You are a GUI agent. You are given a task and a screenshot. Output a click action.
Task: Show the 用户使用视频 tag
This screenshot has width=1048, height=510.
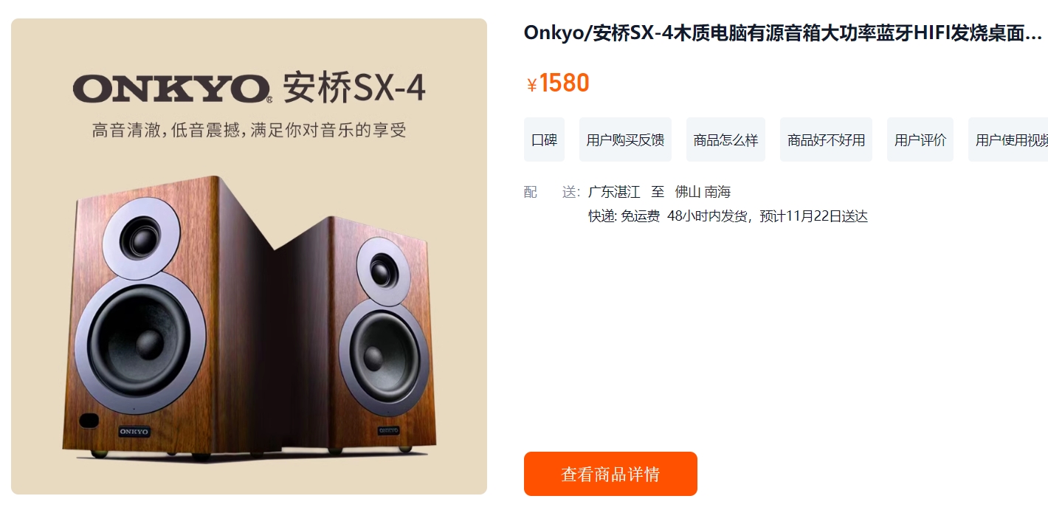tap(1008, 139)
